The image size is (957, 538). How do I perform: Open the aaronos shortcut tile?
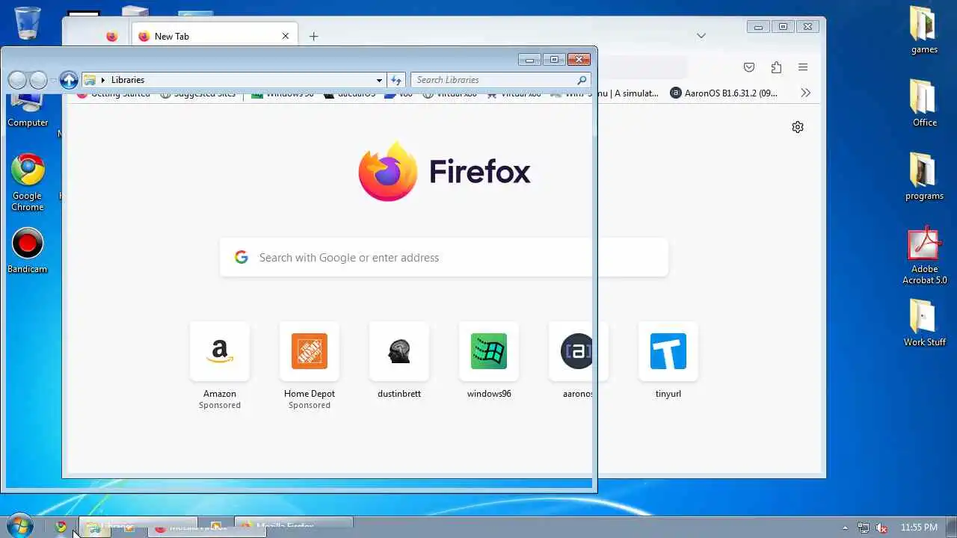tap(578, 351)
